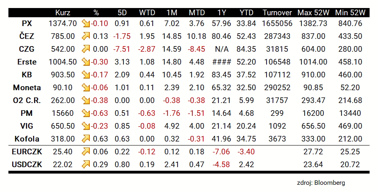Screen dimensions: 378x192
Task: Click the Erste row label
Action: pos(27,62)
